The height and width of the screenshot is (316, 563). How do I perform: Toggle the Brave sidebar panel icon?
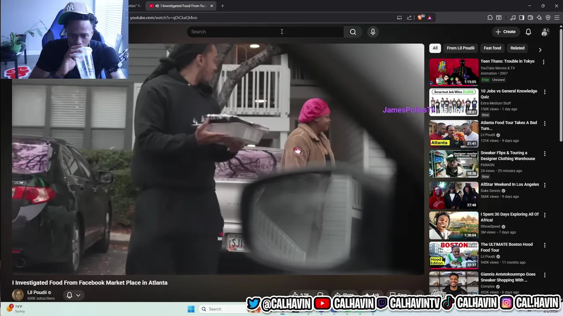tap(522, 18)
